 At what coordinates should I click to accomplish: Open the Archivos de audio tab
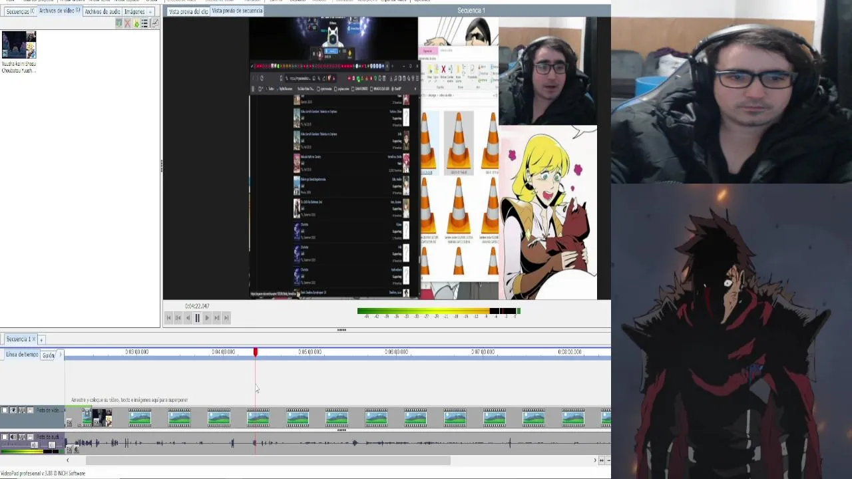point(102,12)
